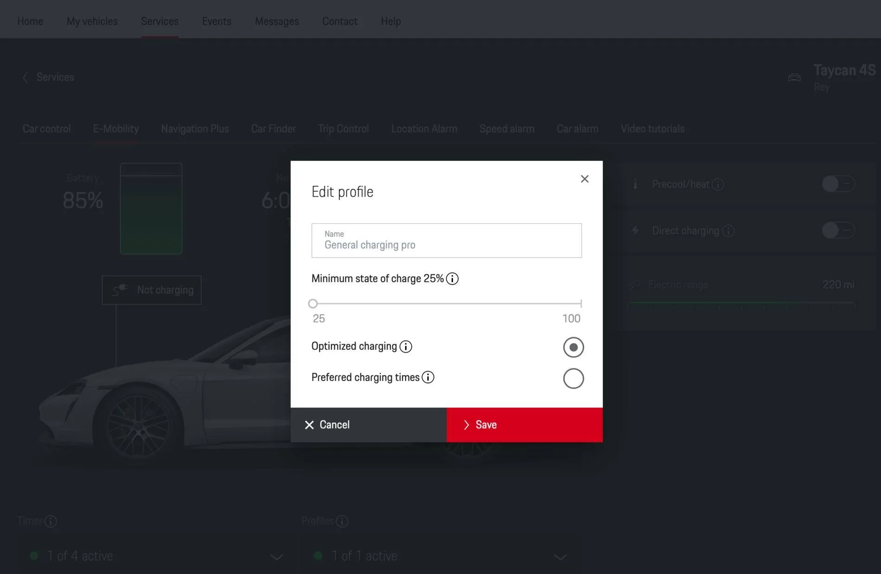881x574 pixels.
Task: Go back via the Services link
Action: pyautogui.click(x=55, y=77)
